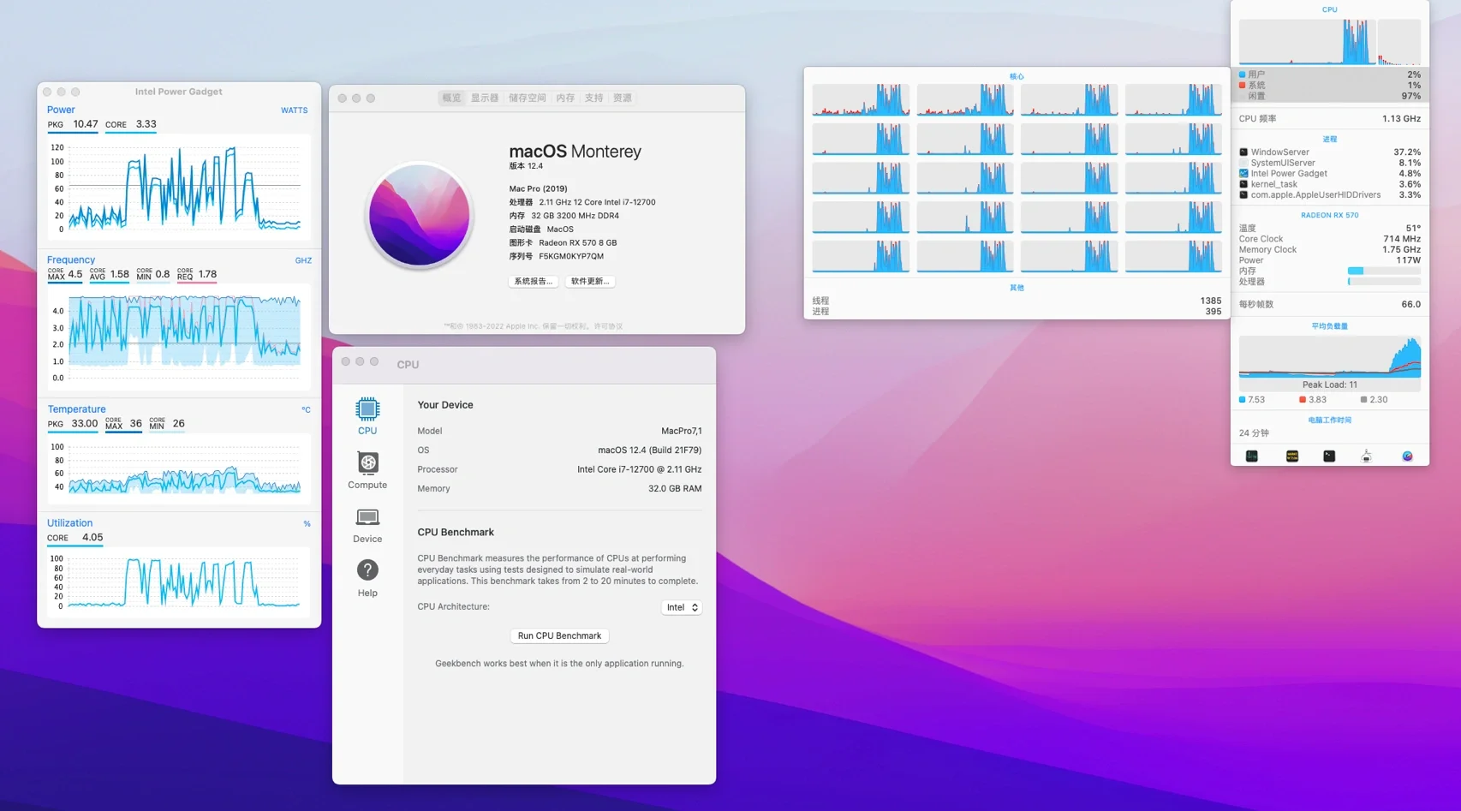Open System Information icon in iStat footer
Image resolution: width=1461 pixels, height=811 pixels.
(x=1367, y=456)
